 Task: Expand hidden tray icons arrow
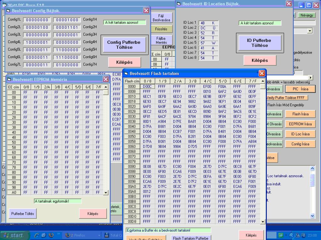[292, 235]
